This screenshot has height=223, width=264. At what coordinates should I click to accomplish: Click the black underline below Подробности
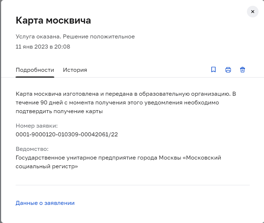pyautogui.click(x=35, y=77)
